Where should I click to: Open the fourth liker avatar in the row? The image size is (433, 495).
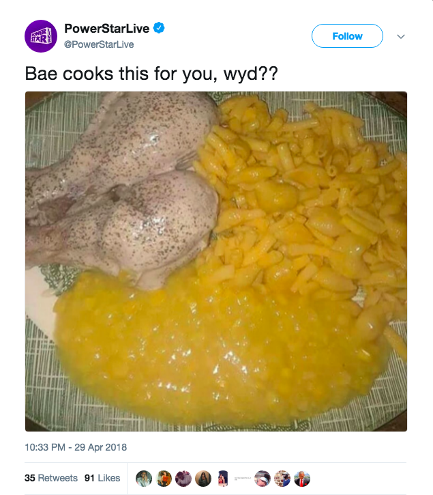[x=203, y=479]
